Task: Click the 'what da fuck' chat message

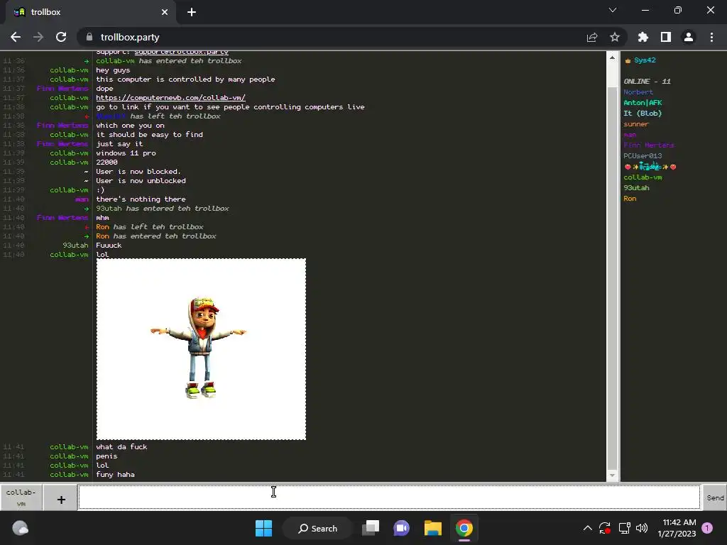Action: click(x=121, y=447)
